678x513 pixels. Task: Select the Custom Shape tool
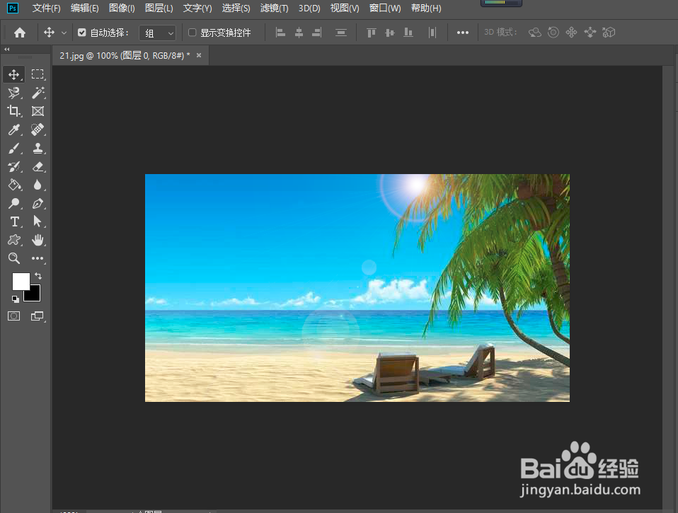(x=14, y=240)
